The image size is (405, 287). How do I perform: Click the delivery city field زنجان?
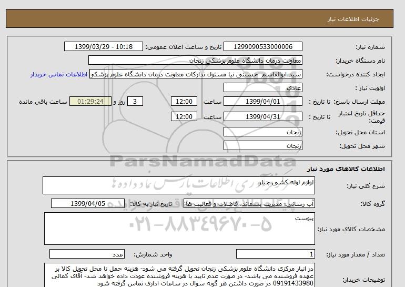click(262, 146)
